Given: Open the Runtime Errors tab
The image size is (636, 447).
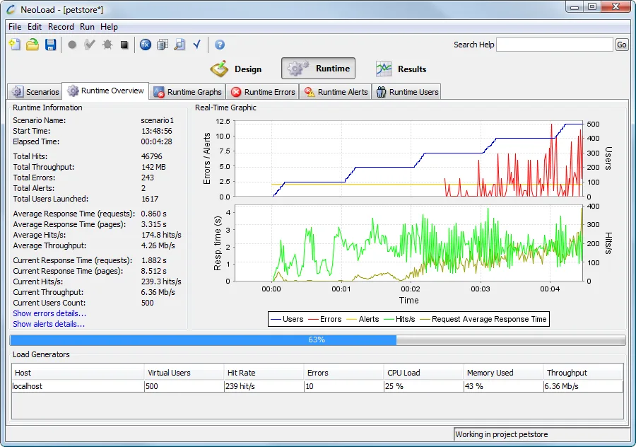Looking at the screenshot, I should pos(263,92).
